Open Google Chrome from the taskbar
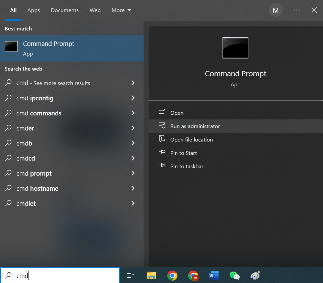 coord(172,275)
